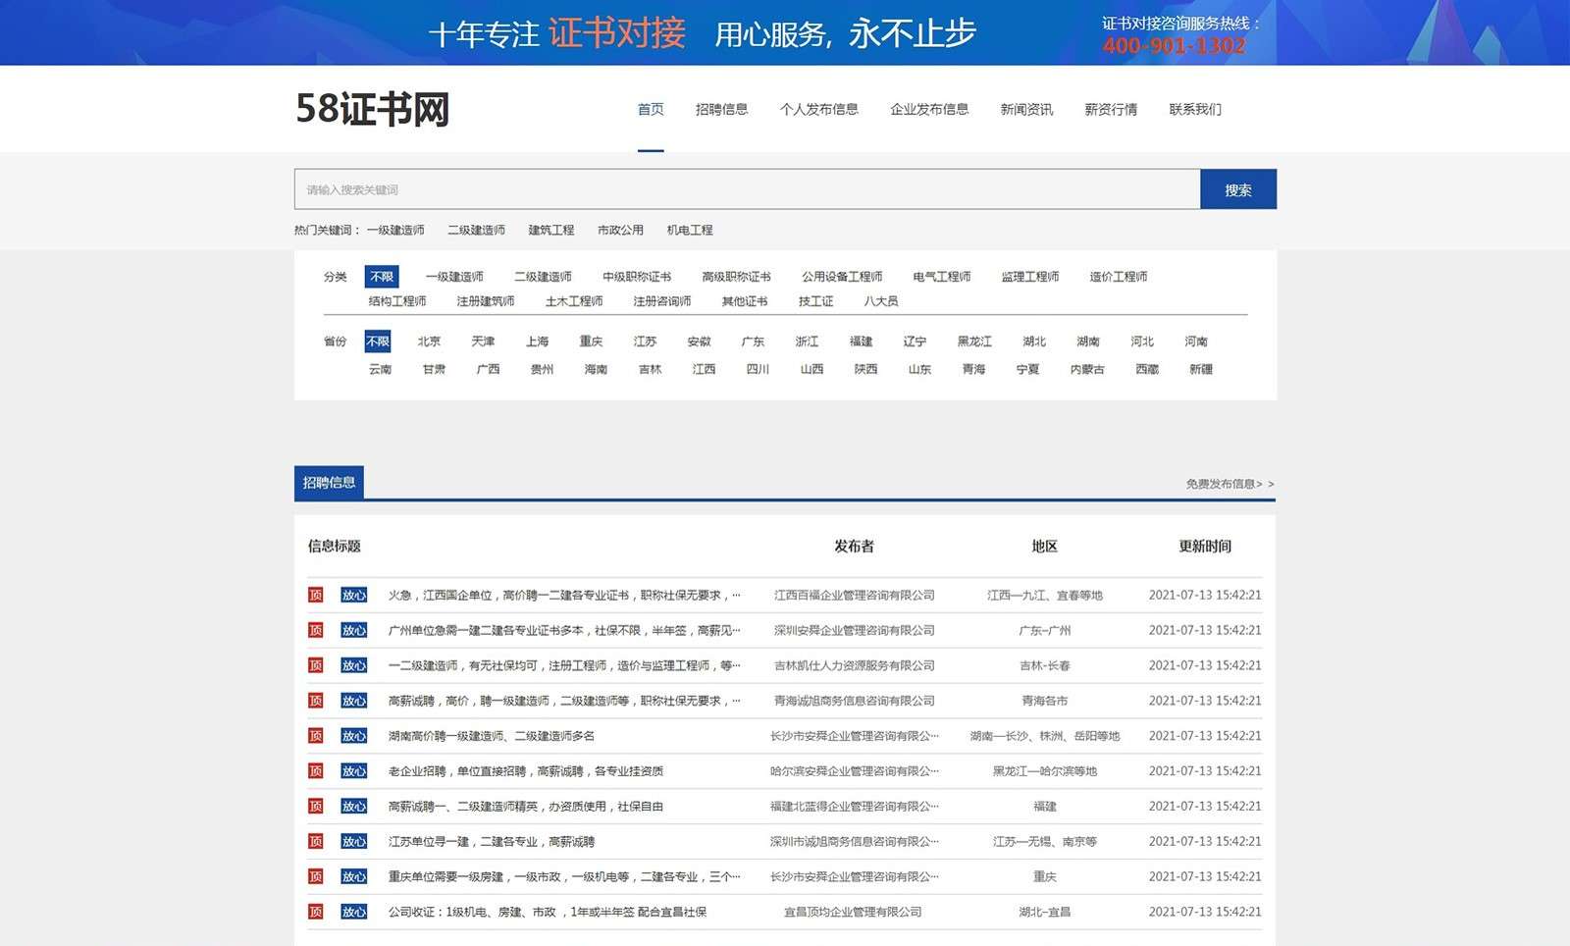
Task: Choose 内蒙古 in the province filter
Action: point(1087,369)
